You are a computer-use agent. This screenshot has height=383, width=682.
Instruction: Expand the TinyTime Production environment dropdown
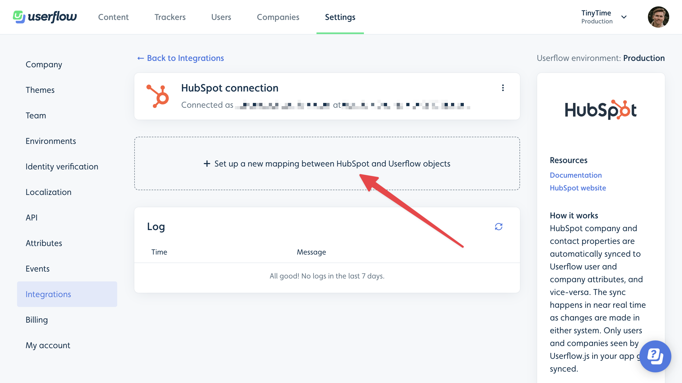point(604,17)
